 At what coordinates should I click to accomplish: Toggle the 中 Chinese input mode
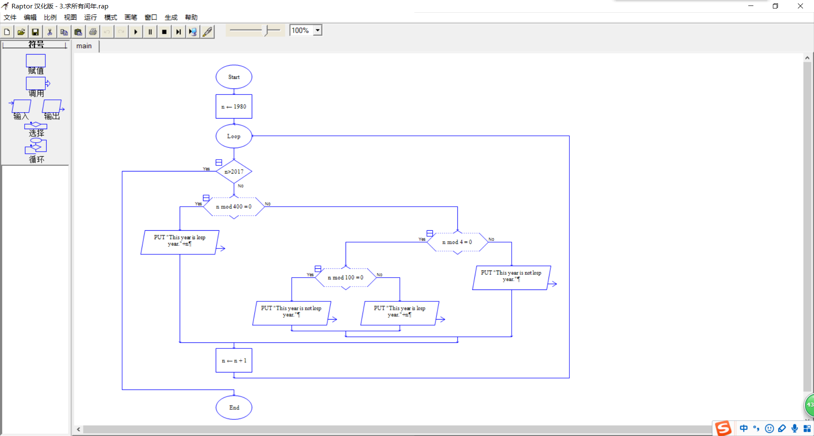[744, 428]
